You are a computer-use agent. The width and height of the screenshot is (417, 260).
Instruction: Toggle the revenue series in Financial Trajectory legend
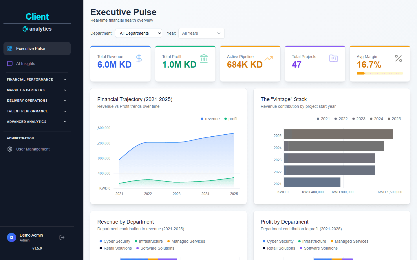click(x=210, y=119)
